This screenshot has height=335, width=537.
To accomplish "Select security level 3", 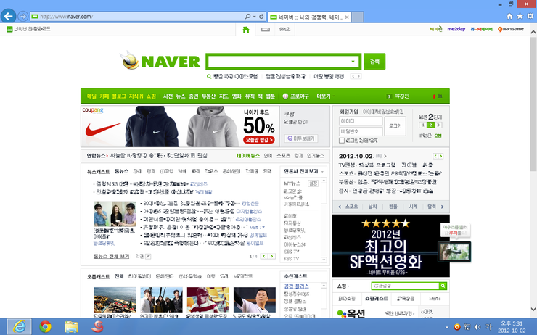I will pyautogui.click(x=438, y=125).
